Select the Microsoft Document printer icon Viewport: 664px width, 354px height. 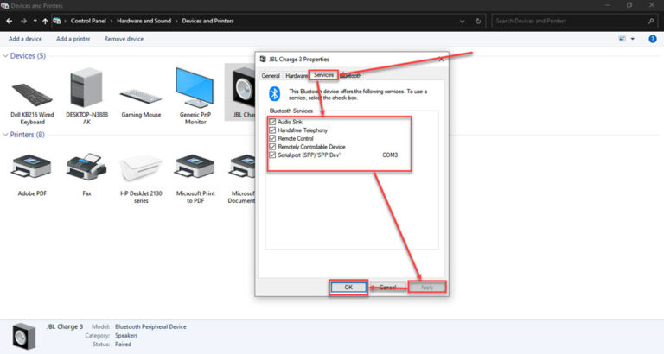[242, 166]
